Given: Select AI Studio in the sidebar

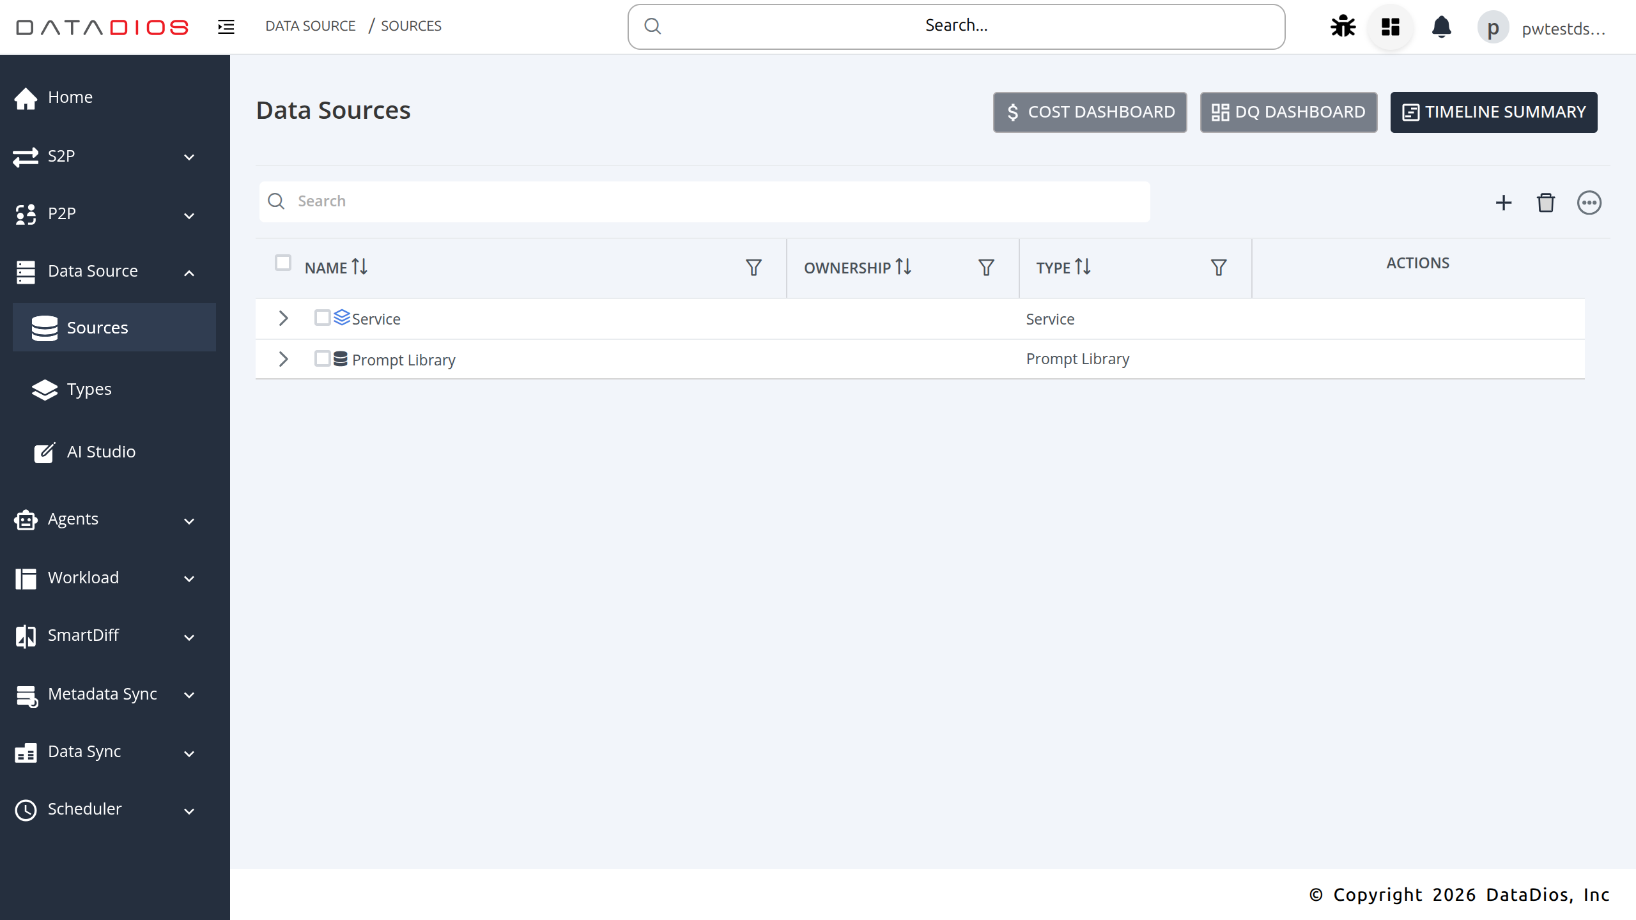Looking at the screenshot, I should tap(101, 451).
